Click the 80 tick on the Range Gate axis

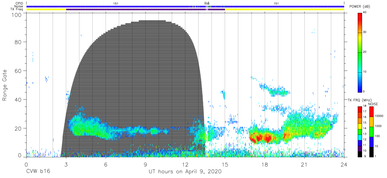point(18,42)
